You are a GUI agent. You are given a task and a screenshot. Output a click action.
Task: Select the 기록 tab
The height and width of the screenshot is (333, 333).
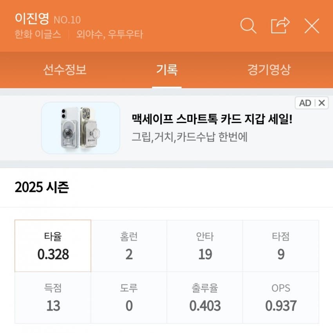[167, 70]
